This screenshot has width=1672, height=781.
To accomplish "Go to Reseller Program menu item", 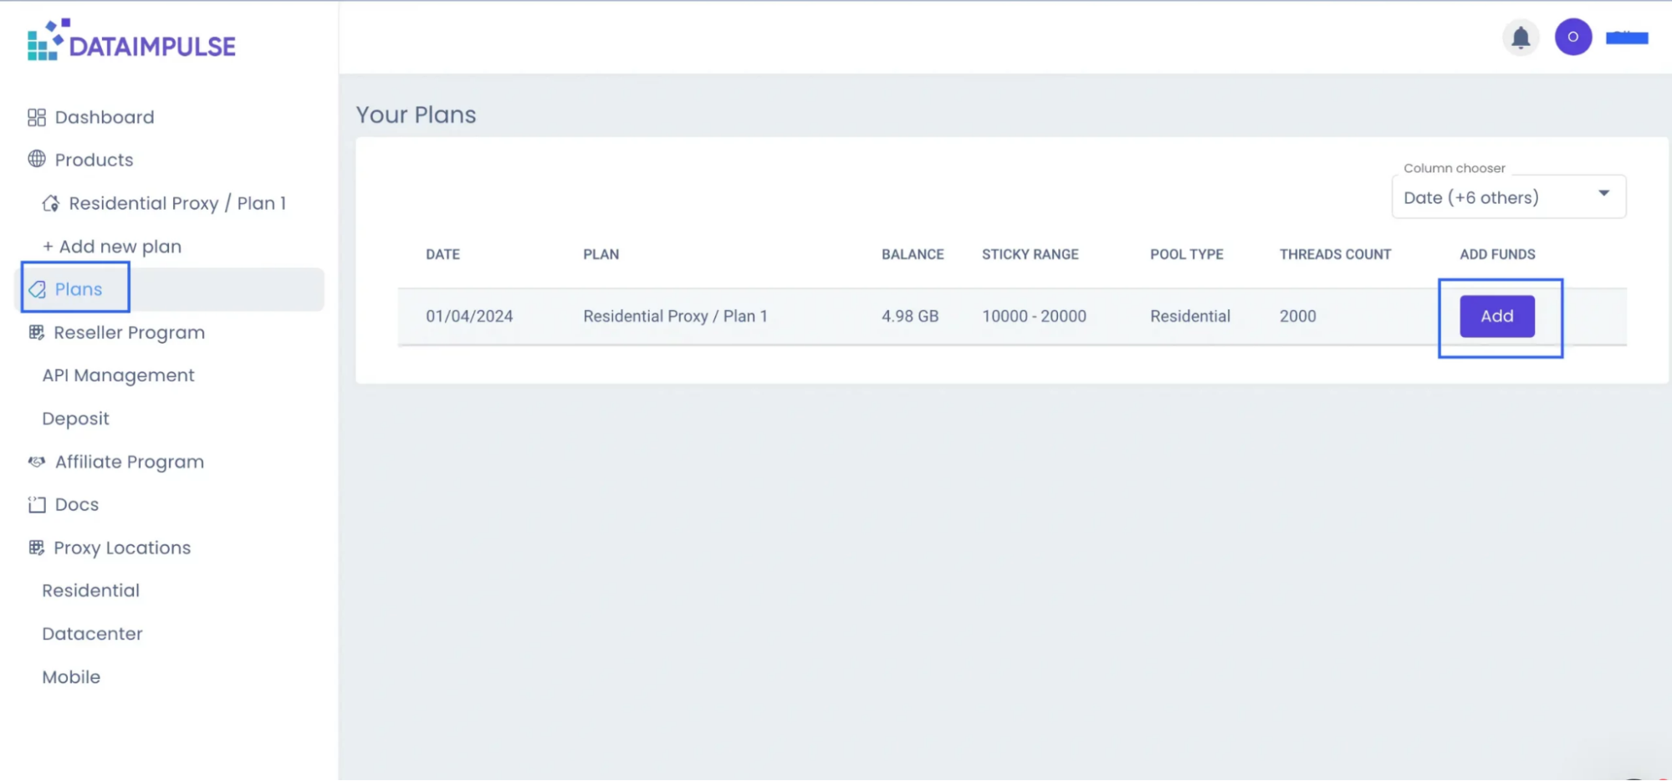I will pos(129,333).
